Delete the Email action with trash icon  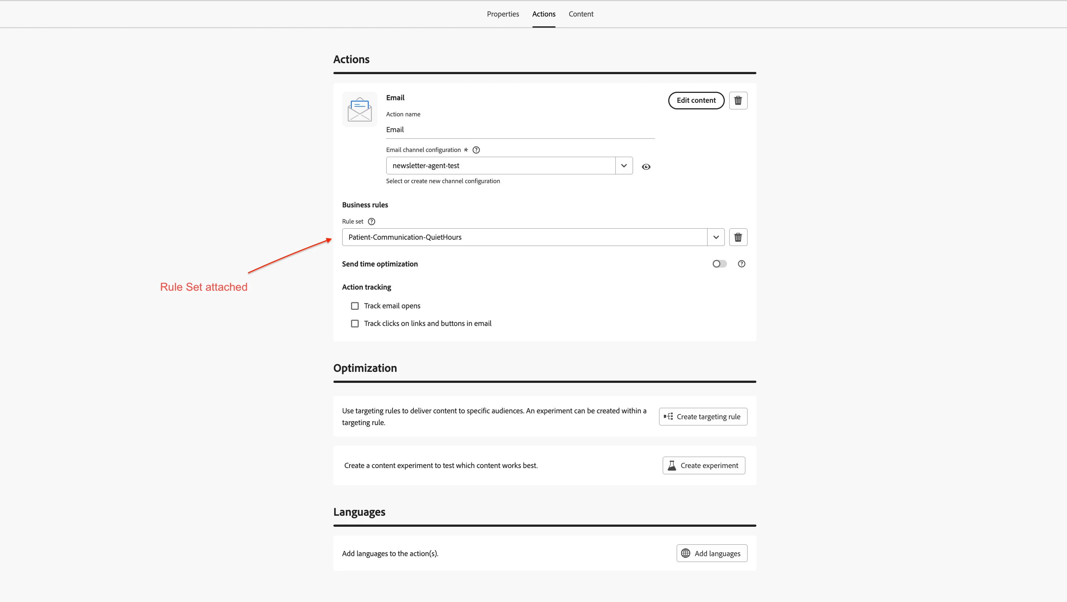coord(738,101)
